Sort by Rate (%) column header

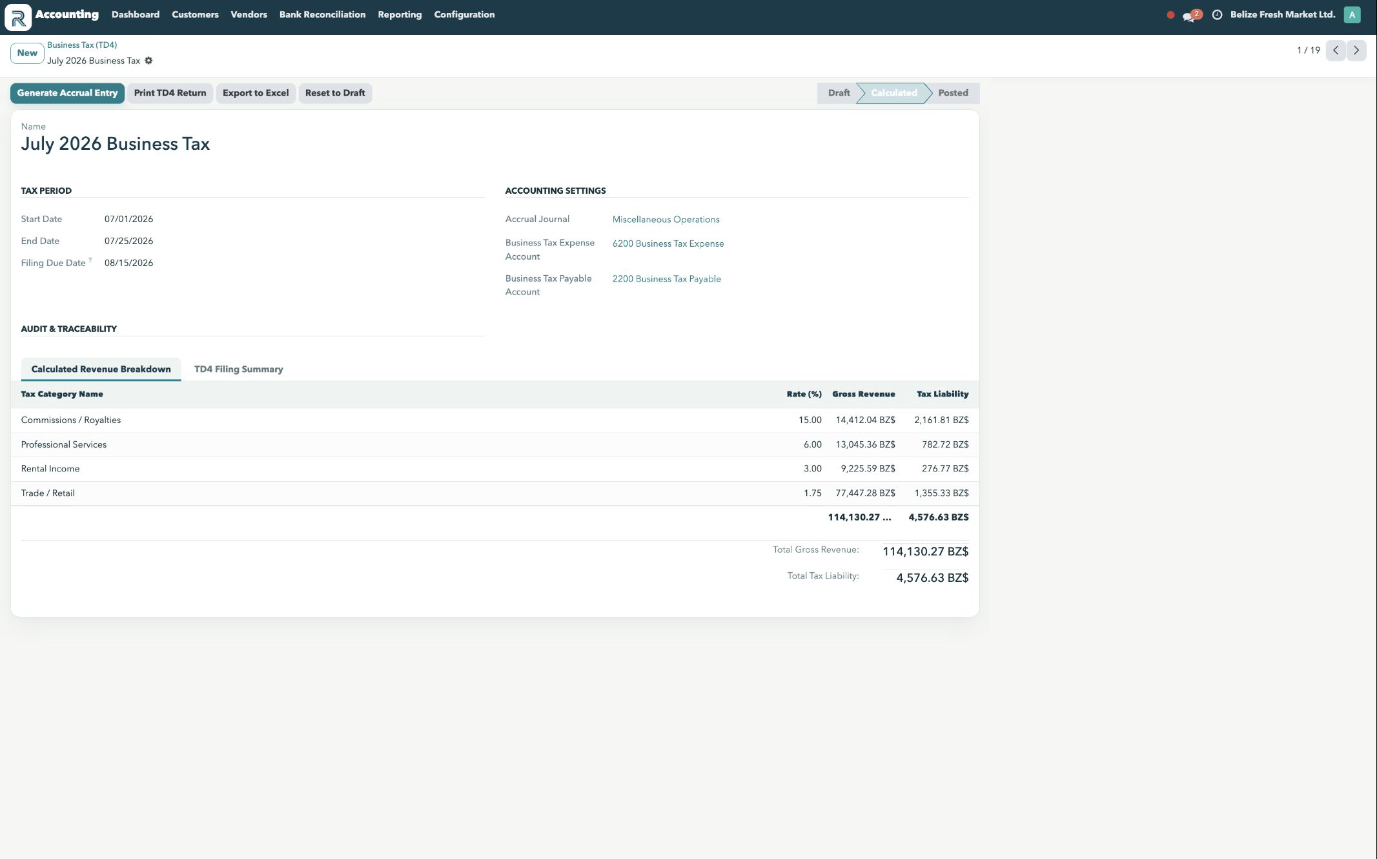tap(804, 394)
